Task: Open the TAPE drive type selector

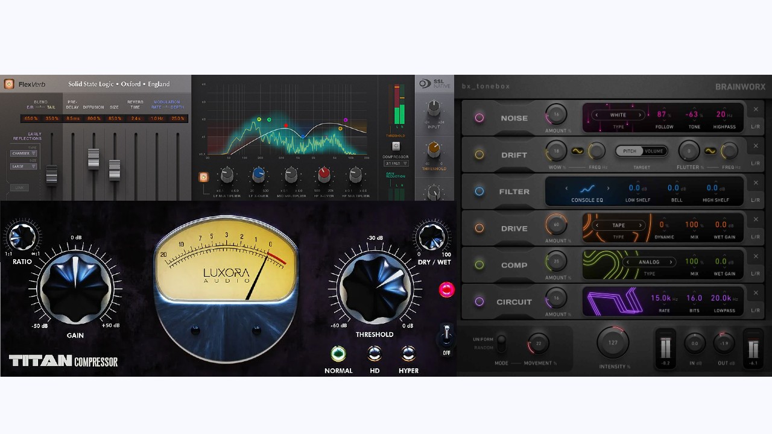Action: coord(619,225)
